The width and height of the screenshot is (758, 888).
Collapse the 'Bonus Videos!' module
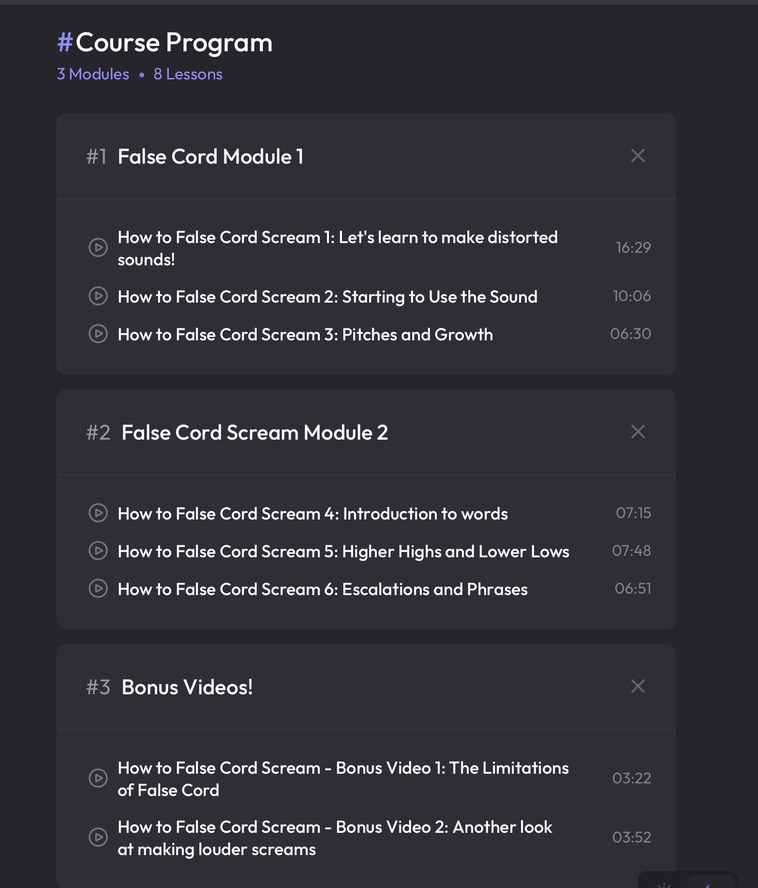(638, 686)
